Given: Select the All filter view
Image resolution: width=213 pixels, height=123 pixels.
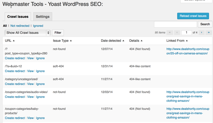Looking at the screenshot, I should (x=5, y=26).
